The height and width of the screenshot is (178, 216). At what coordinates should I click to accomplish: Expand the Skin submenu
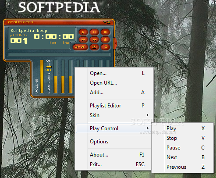(x=114, y=115)
